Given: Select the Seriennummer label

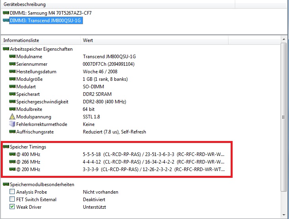Looking at the screenshot, I should coord(32,64).
